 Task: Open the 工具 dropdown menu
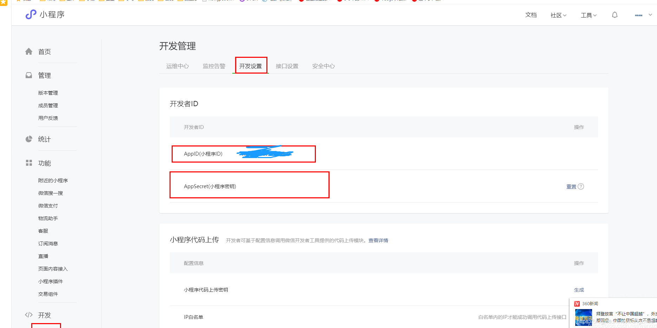pos(588,15)
